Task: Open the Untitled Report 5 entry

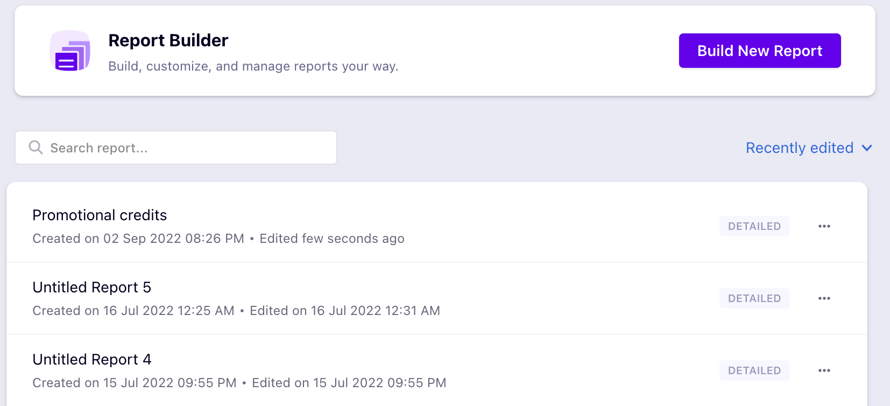Action: pos(91,288)
